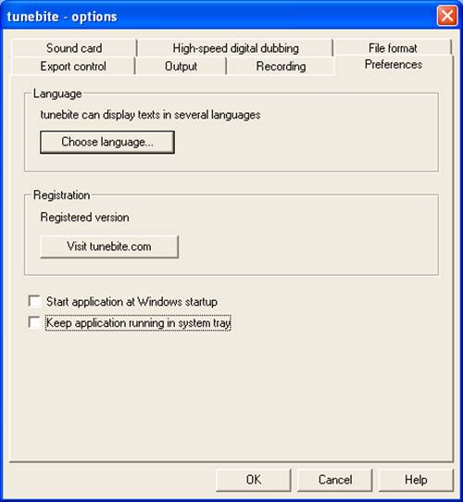Open the High-speed digital dubbing tab
Viewport: 463px width, 502px height.
(235, 48)
